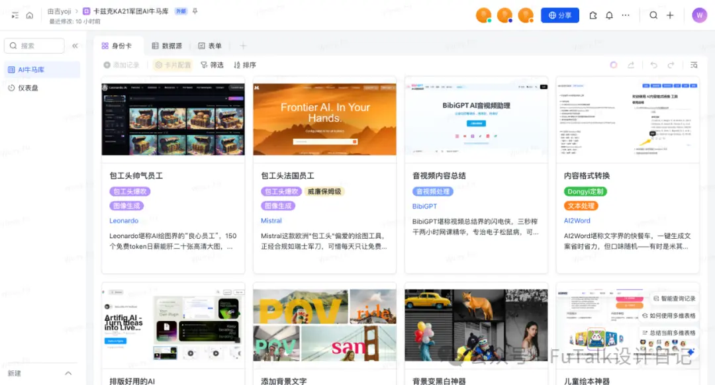Open 卡片配置 card settings
The width and height of the screenshot is (715, 385).
tap(173, 65)
